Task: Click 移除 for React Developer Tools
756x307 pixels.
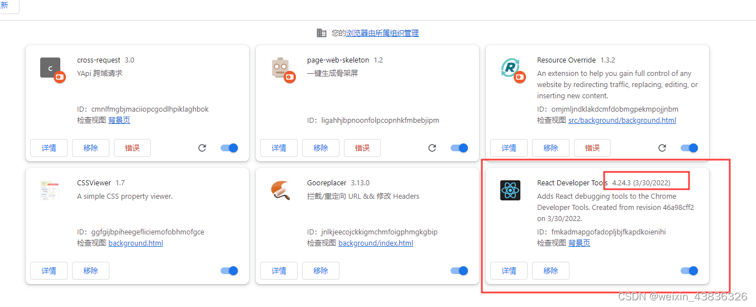Action: click(x=551, y=271)
